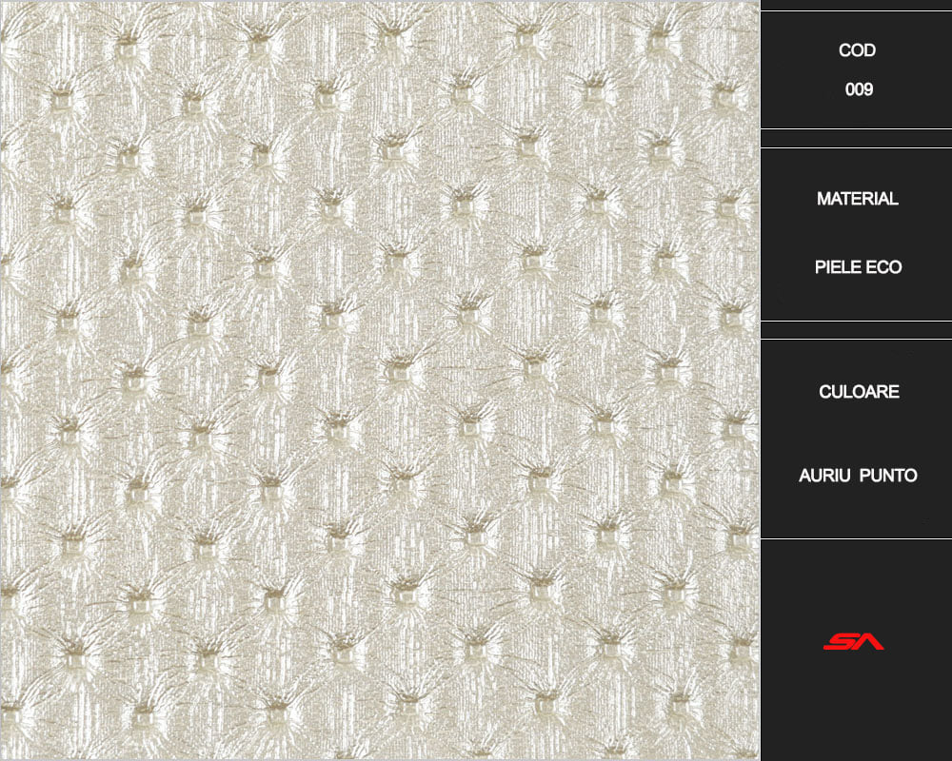
Task: Click the PIELE ECO text
Action: click(x=858, y=267)
